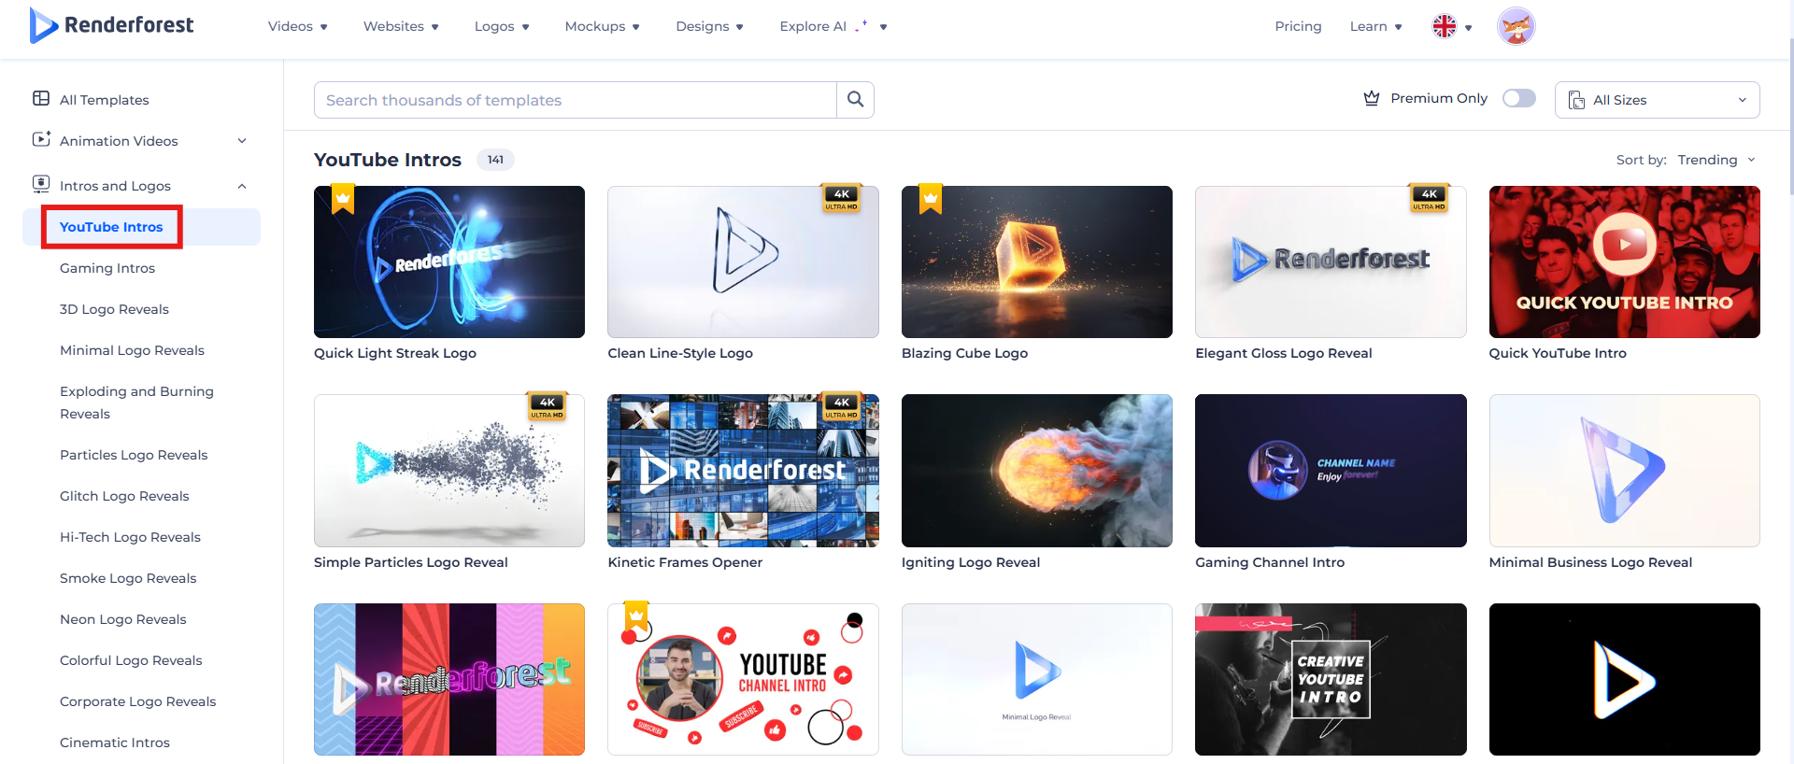
Task: Select Exploding and Burning Reveals category
Action: click(136, 403)
